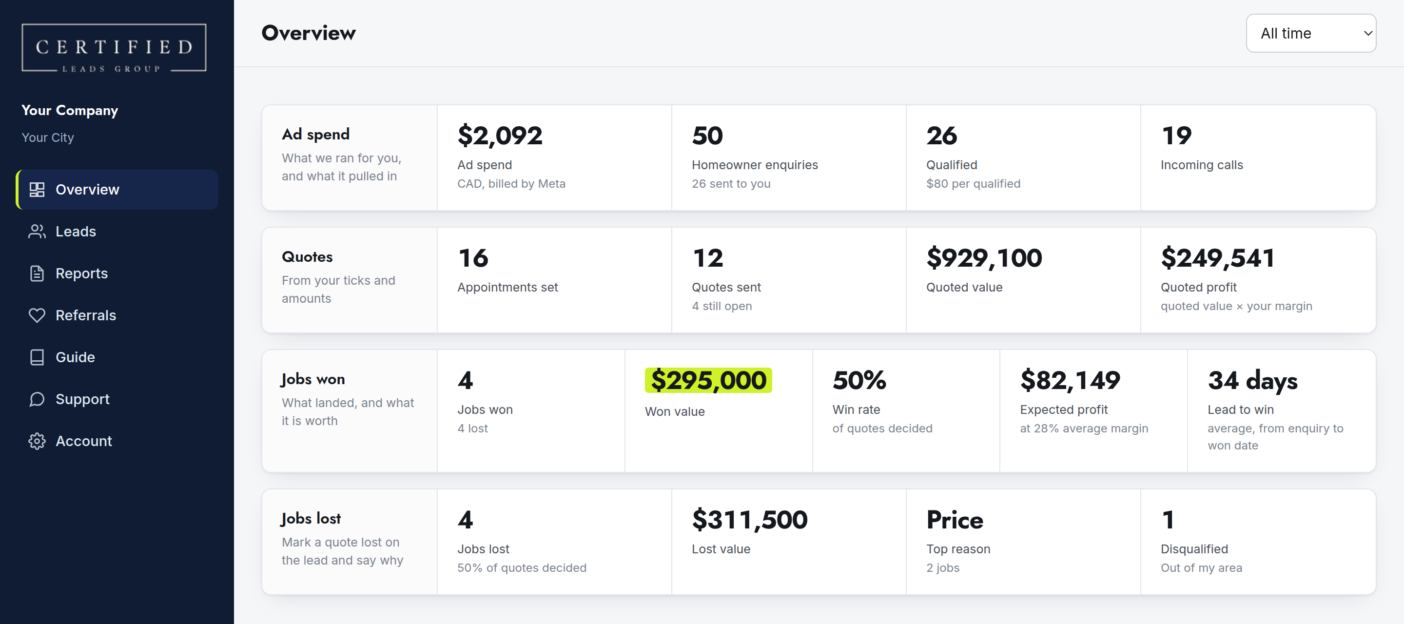The height and width of the screenshot is (624, 1404).
Task: Click the $2,092 ad spend figure
Action: [x=500, y=136]
